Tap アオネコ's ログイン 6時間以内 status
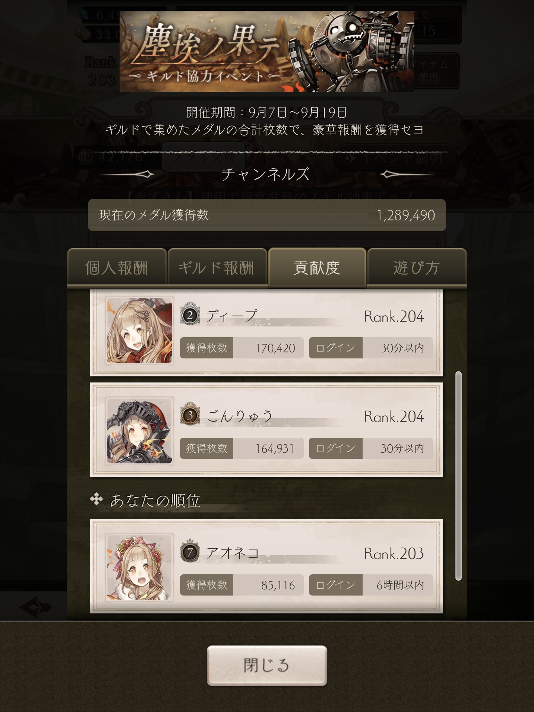Image resolution: width=534 pixels, height=712 pixels. click(371, 585)
